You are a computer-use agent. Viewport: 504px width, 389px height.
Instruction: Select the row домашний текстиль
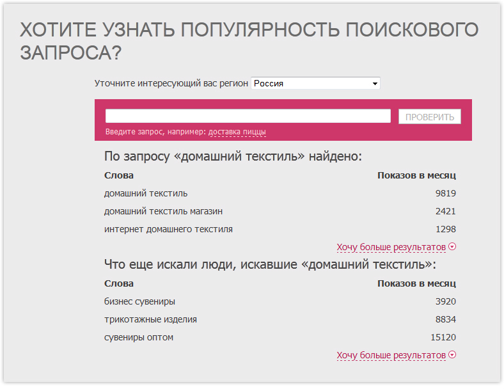(280, 193)
